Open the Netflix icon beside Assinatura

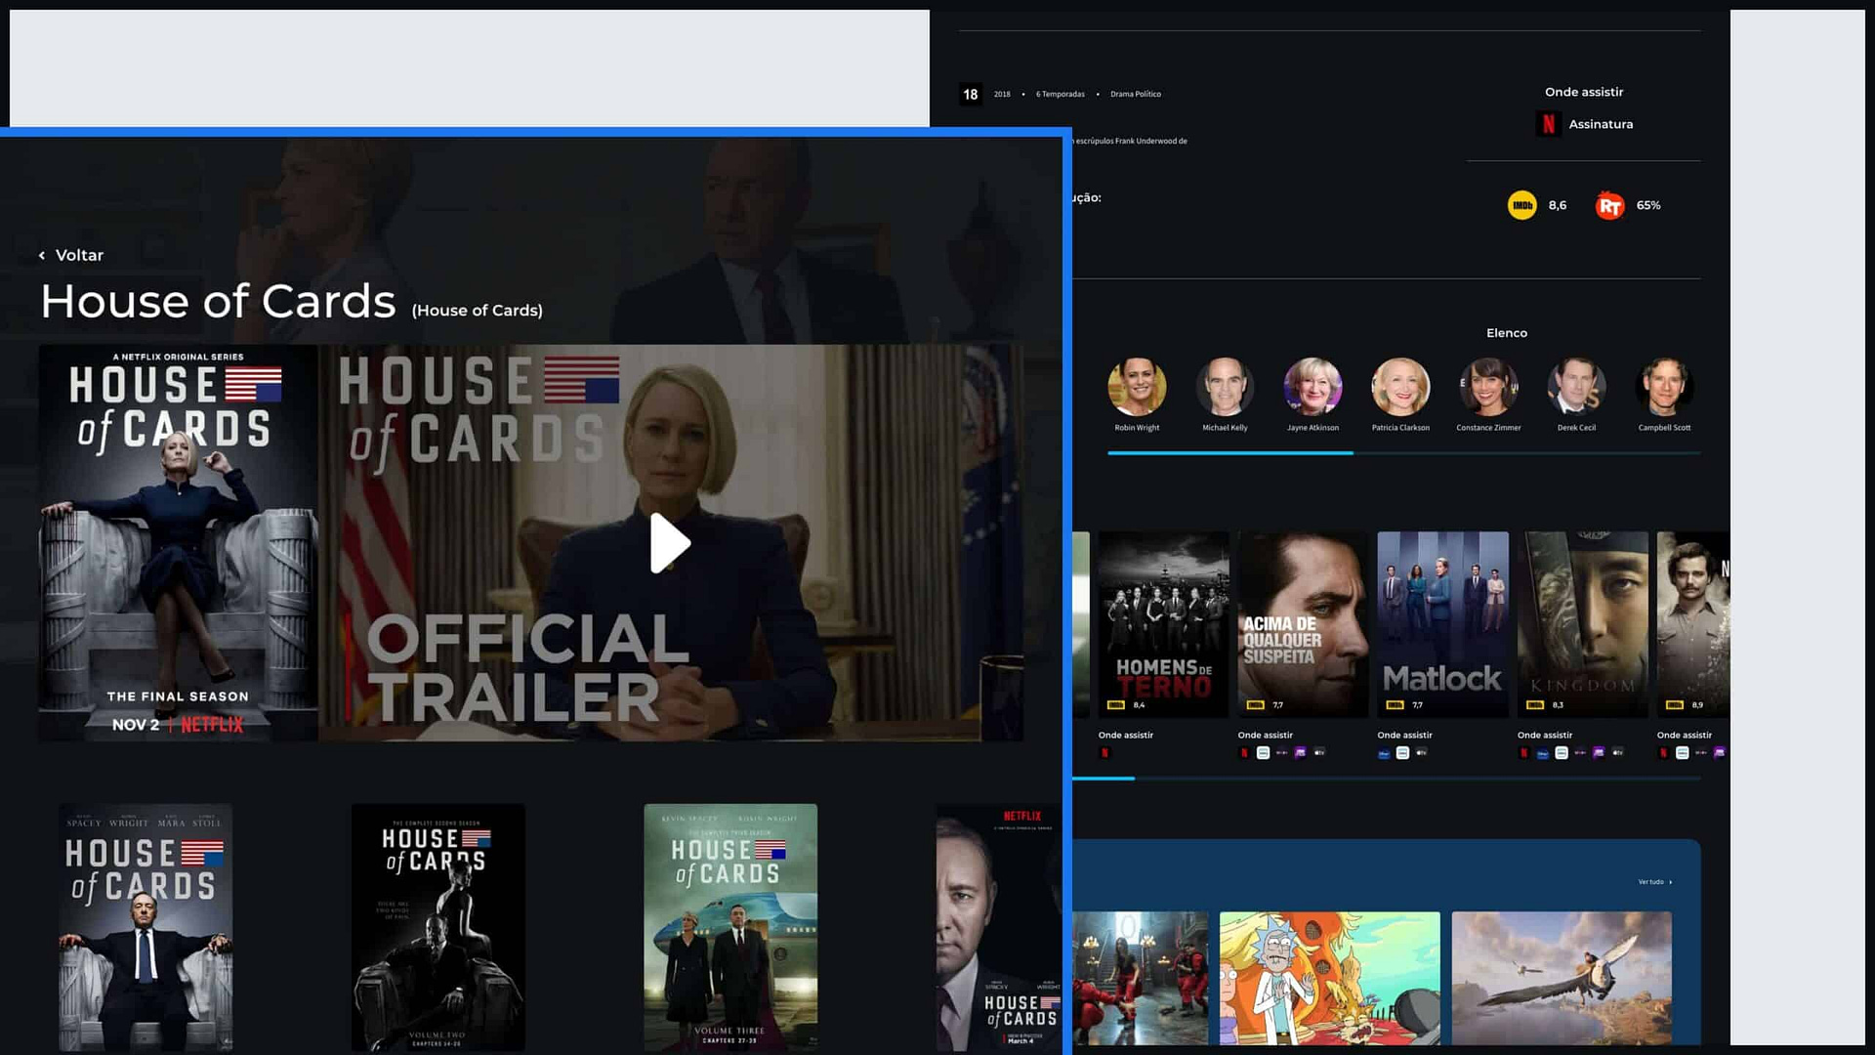[1548, 124]
